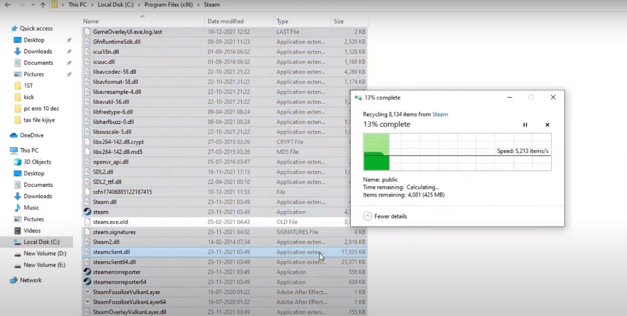Go forward using the forward arrow

coord(22,5)
